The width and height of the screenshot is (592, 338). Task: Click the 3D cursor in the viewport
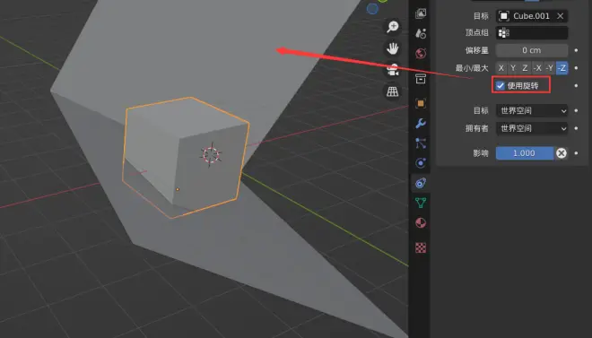(211, 155)
